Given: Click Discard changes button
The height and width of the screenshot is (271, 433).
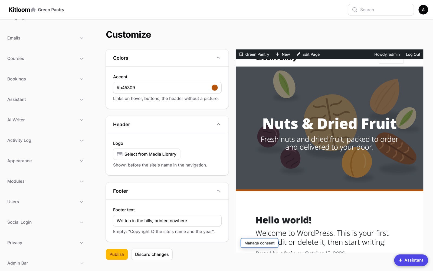Looking at the screenshot, I should (152, 254).
